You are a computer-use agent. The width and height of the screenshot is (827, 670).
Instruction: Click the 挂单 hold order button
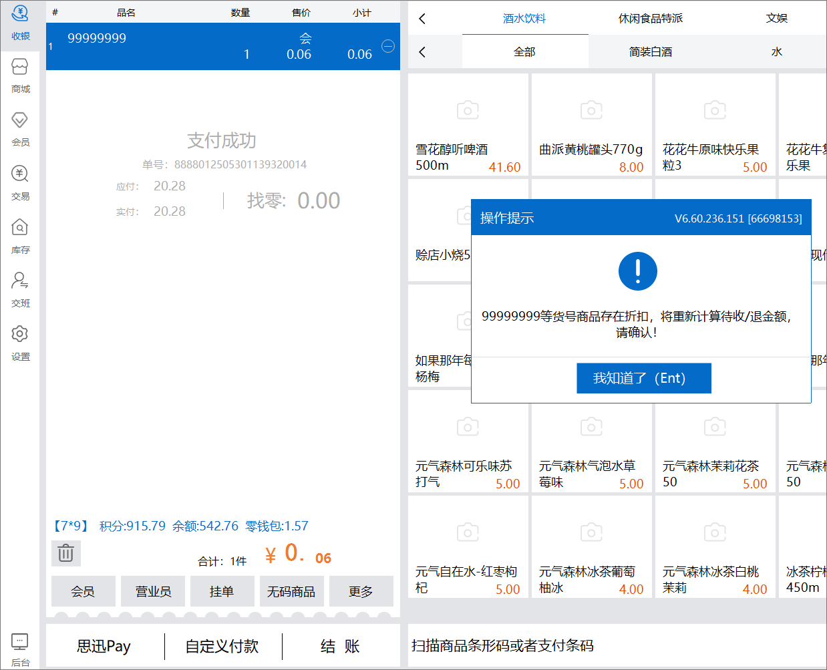(x=222, y=591)
